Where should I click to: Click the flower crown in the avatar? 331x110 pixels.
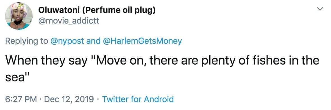[x=19, y=6]
